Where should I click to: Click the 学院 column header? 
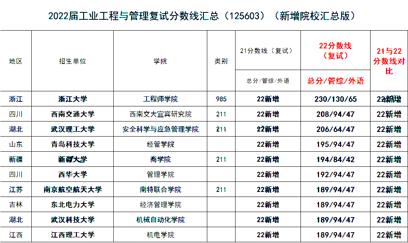(x=160, y=61)
